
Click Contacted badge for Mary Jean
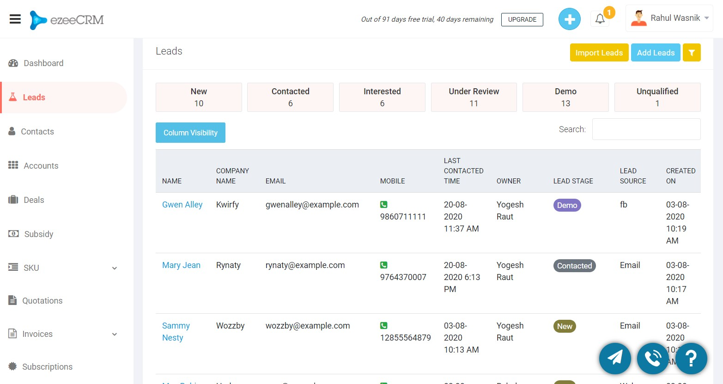[574, 266]
